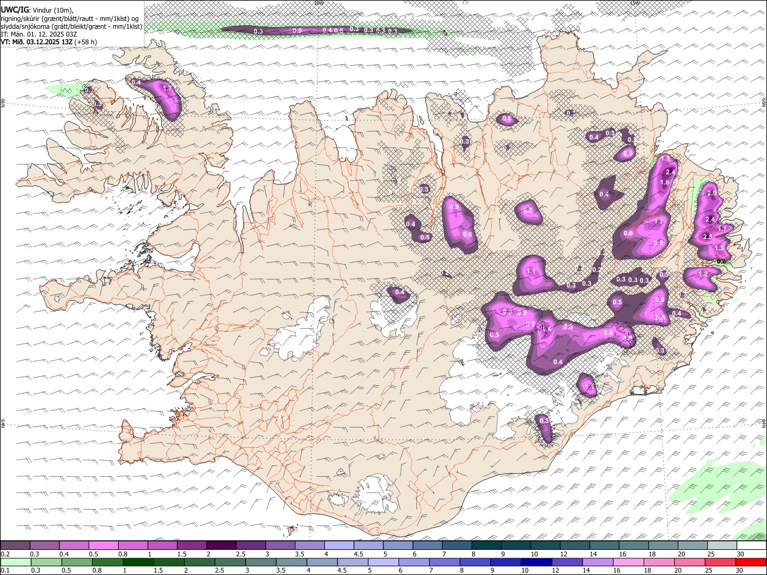This screenshot has height=575, width=767.
Task: Click the upper-row legend swatch labeled 9
Action: pyautogui.click(x=516, y=545)
